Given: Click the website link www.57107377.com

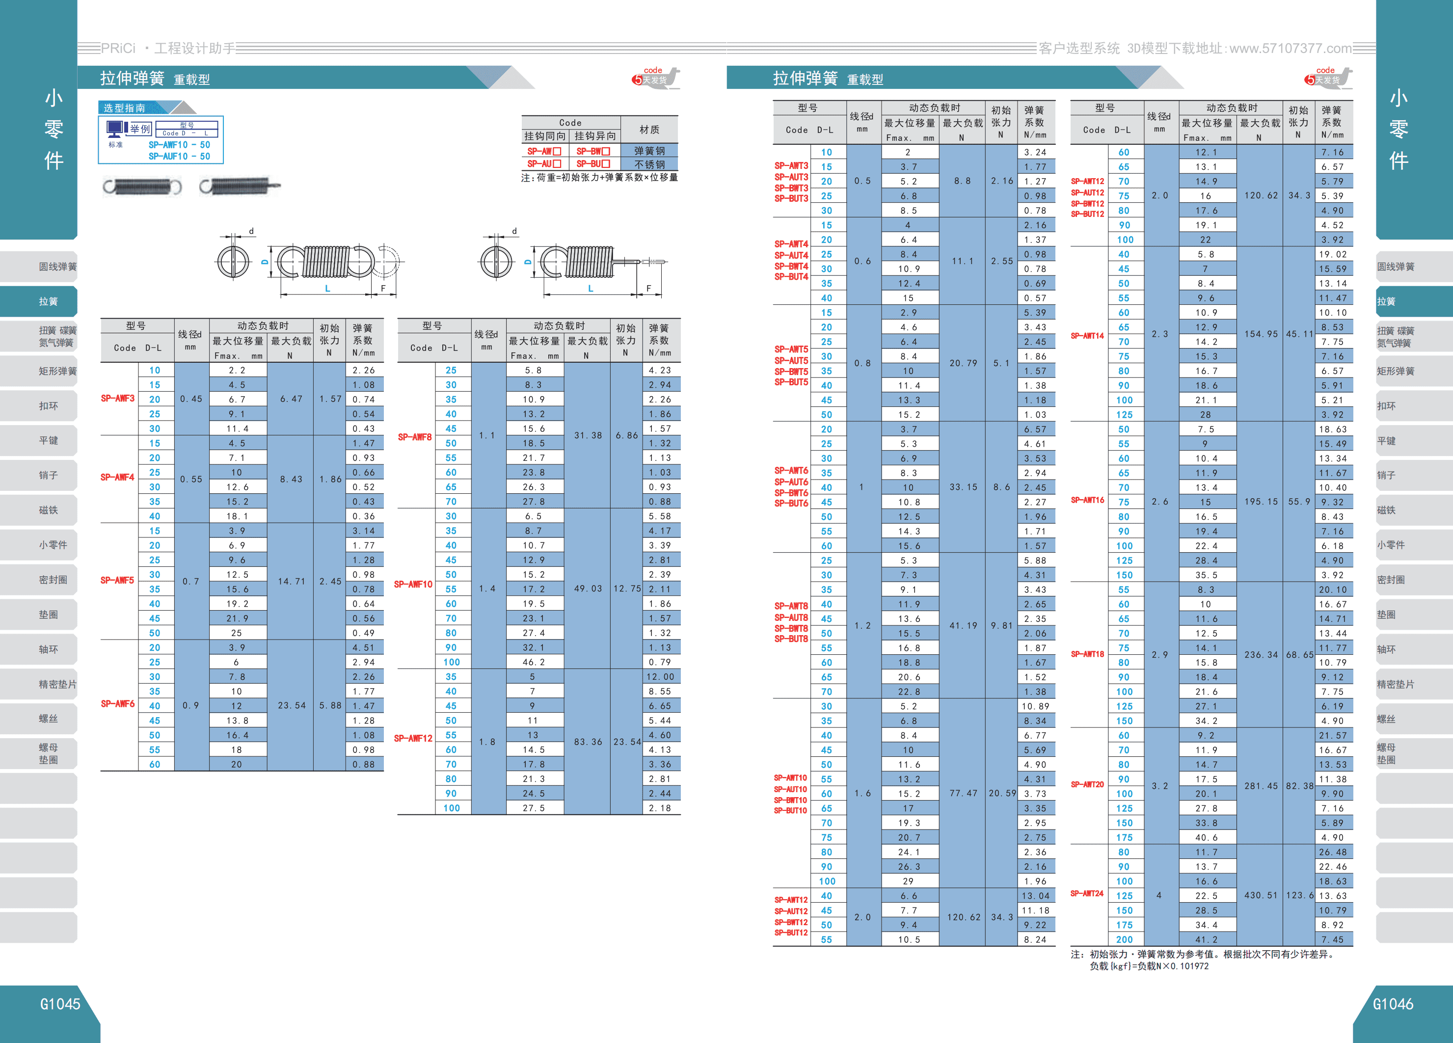Looking at the screenshot, I should [1291, 48].
